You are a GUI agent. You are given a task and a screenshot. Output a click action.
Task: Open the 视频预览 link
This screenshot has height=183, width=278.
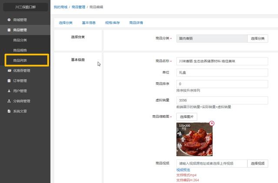183,170
